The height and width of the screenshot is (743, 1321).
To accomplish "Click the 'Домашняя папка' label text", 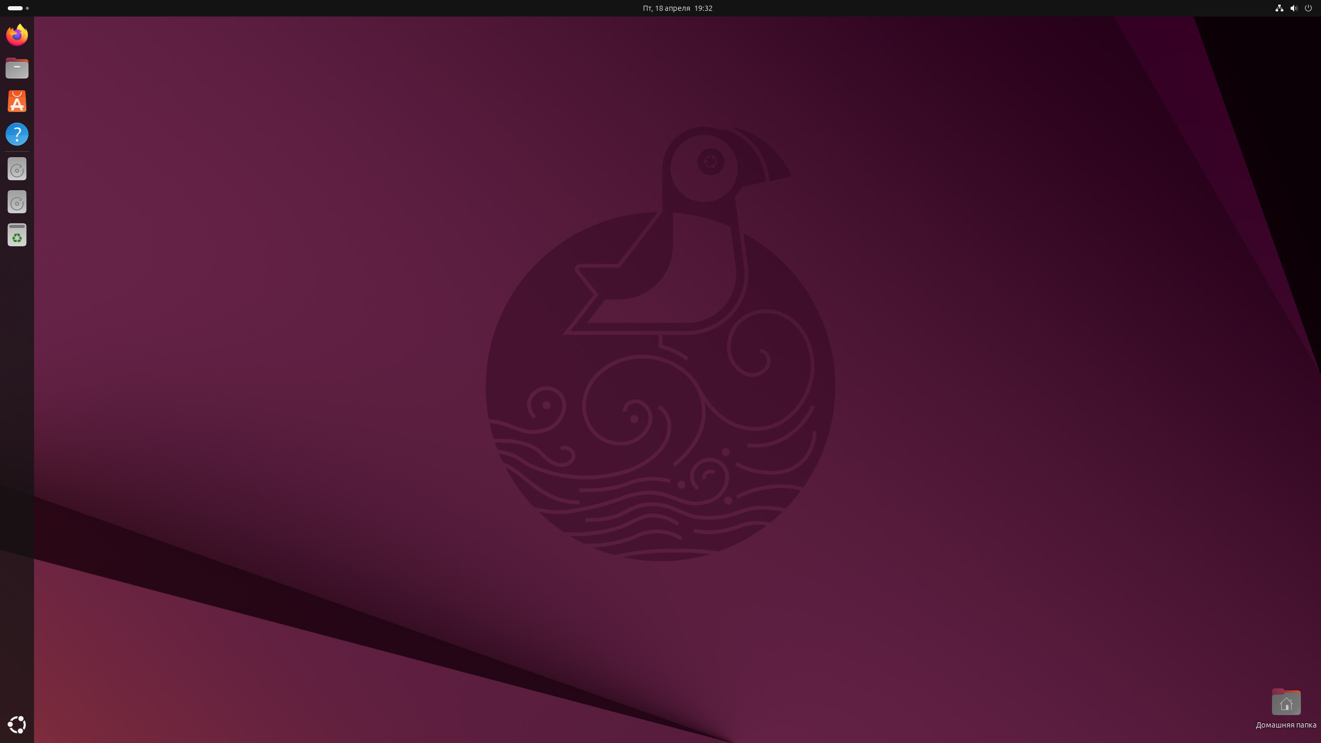I will 1286,725.
